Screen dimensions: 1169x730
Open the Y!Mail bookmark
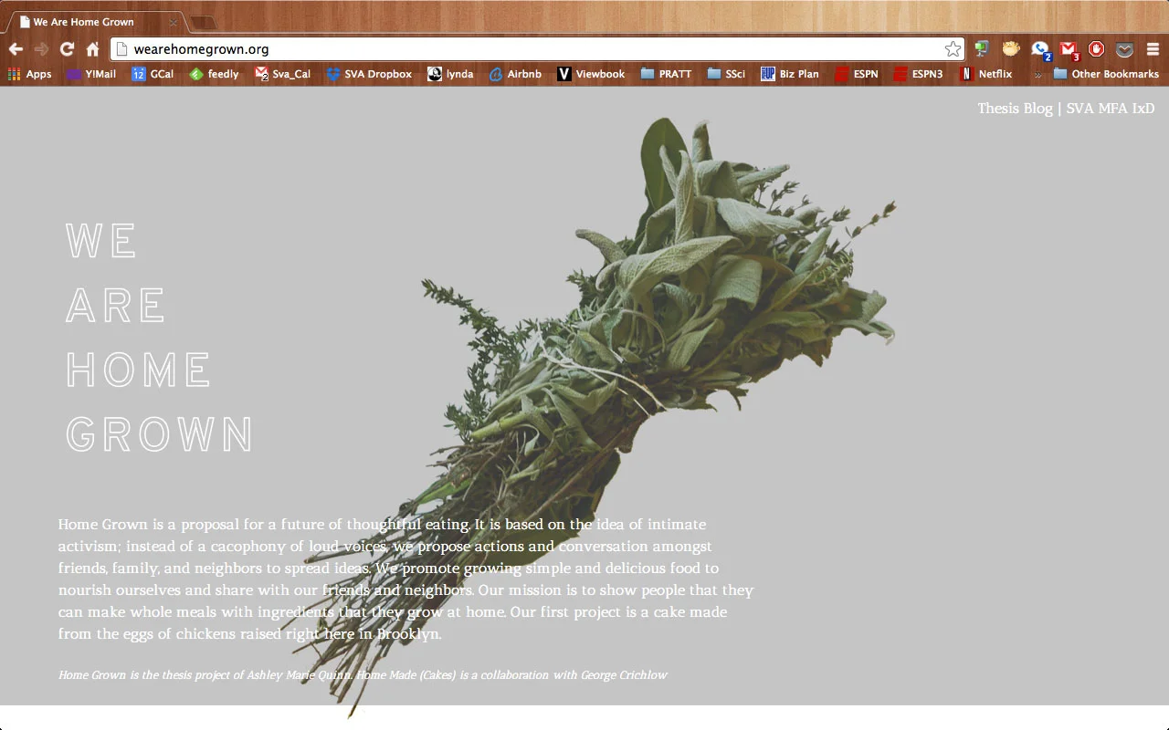tap(91, 74)
